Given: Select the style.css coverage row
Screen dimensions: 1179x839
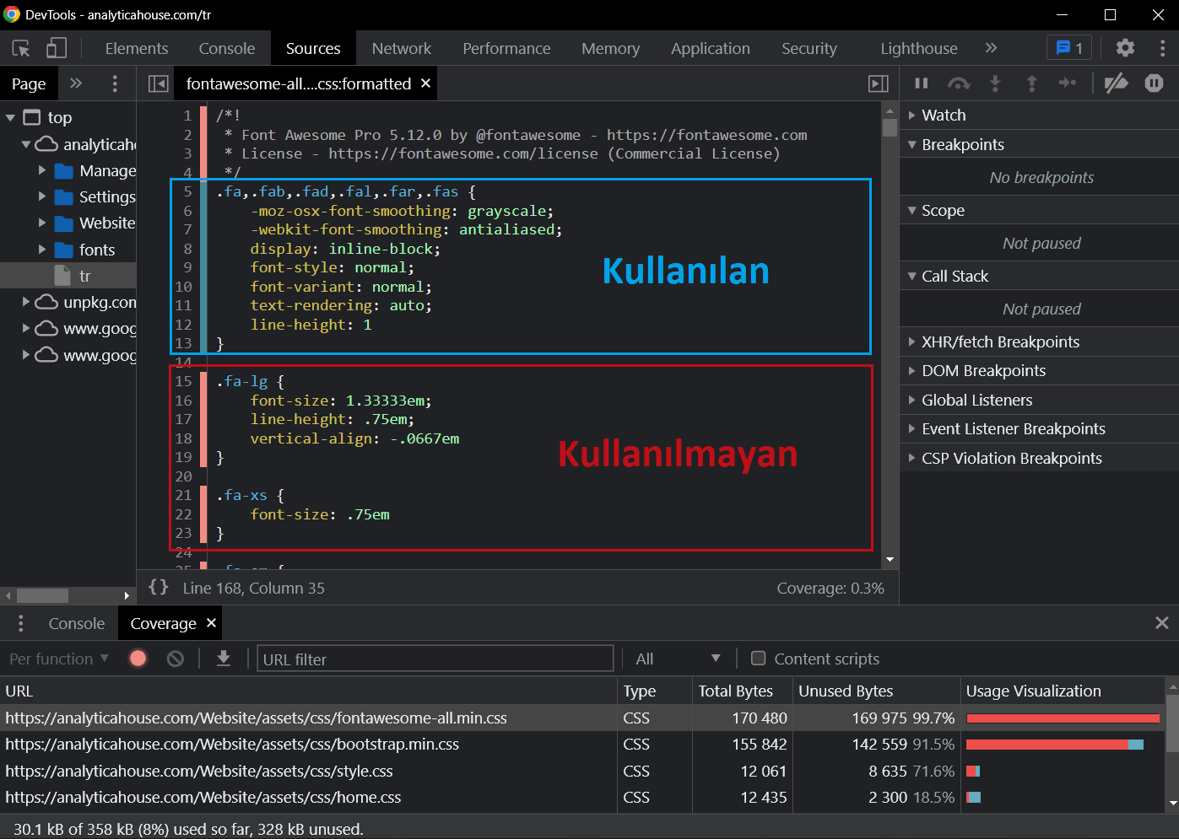Looking at the screenshot, I should (582, 772).
